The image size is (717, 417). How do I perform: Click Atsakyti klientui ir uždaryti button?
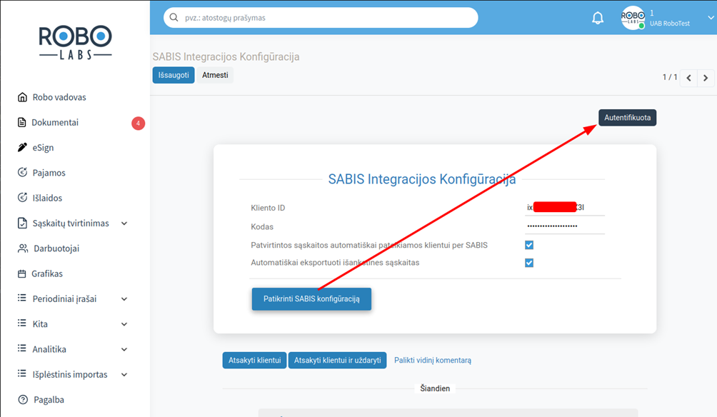(338, 361)
